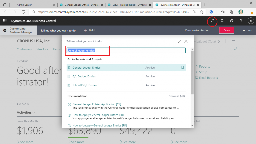This screenshot has width=256, height=144.
Task: Close the Tell Me search dialog
Action: click(x=186, y=41)
